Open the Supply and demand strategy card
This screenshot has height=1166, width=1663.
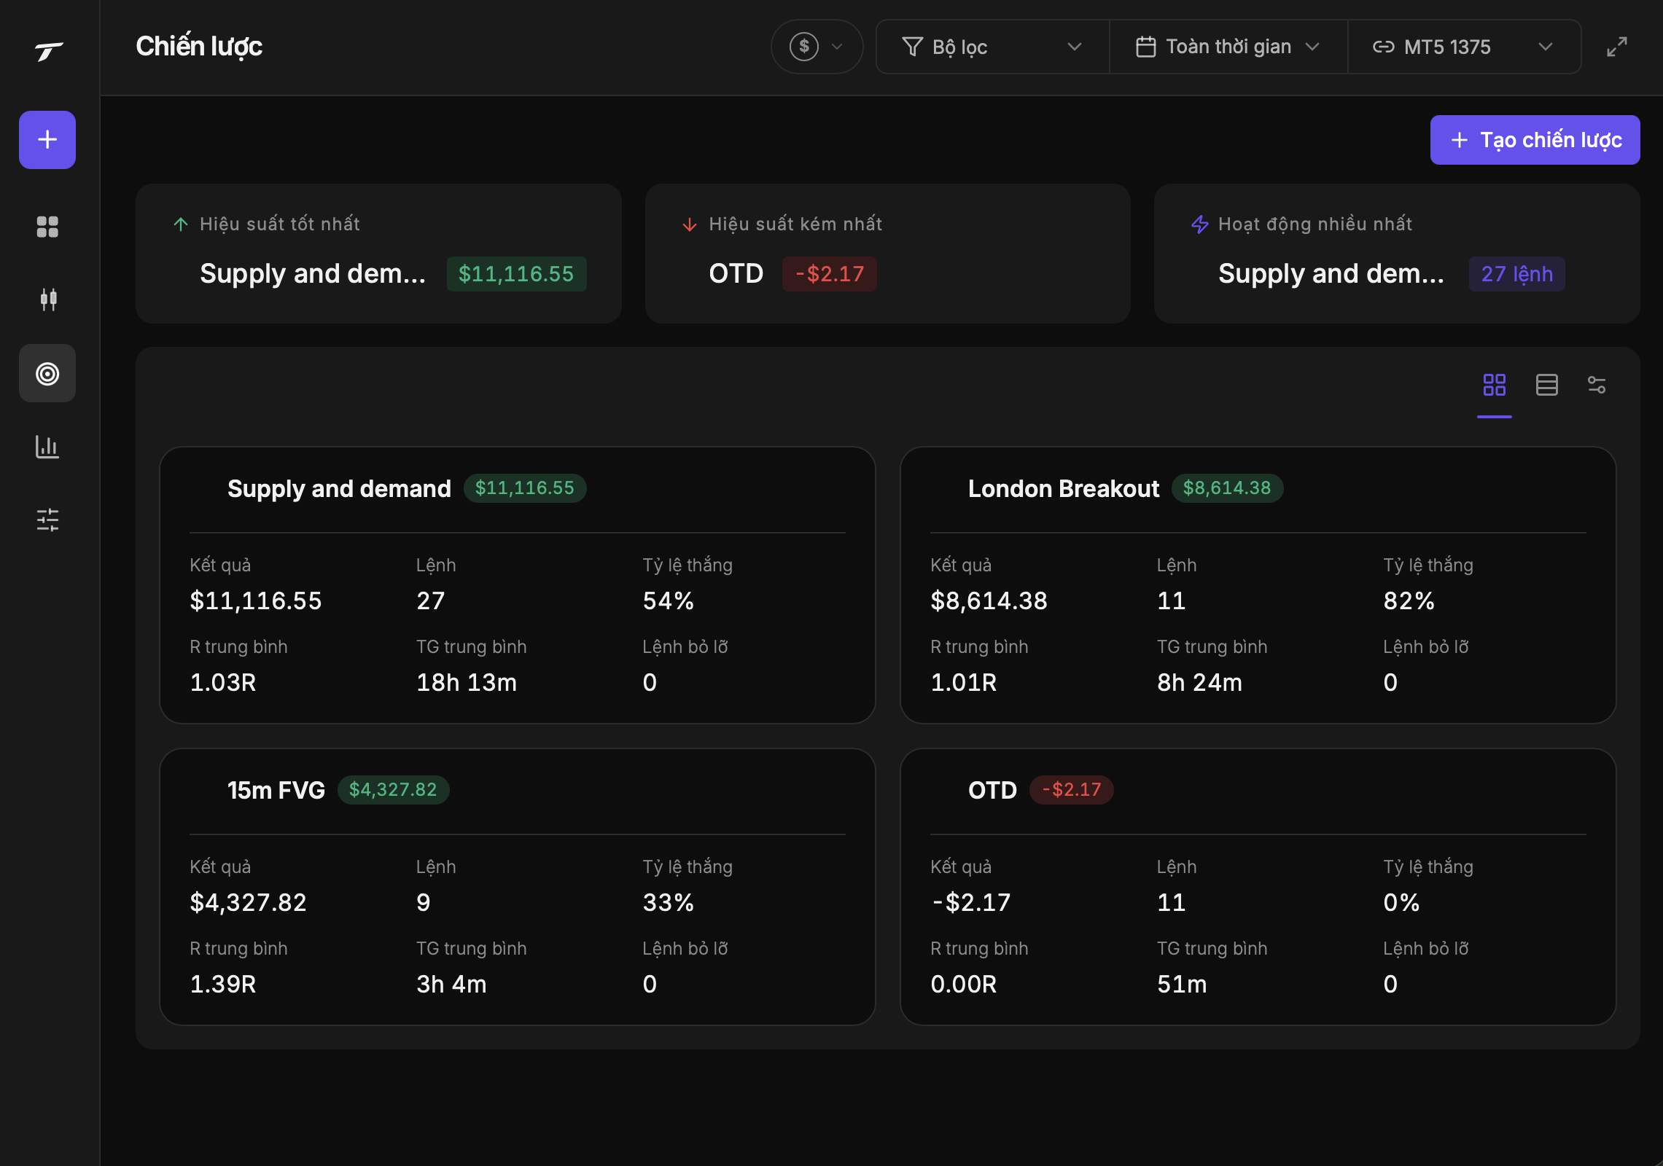coord(517,584)
